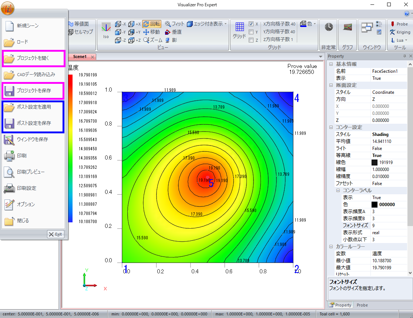This screenshot has height=318, width=413.
Task: Uncheck the X grid checkbox
Action: click(251, 24)
